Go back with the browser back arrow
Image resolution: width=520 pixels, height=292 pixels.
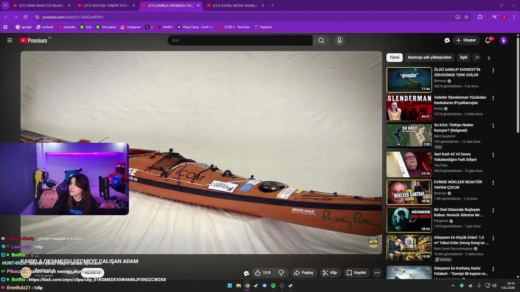[x=6, y=17]
